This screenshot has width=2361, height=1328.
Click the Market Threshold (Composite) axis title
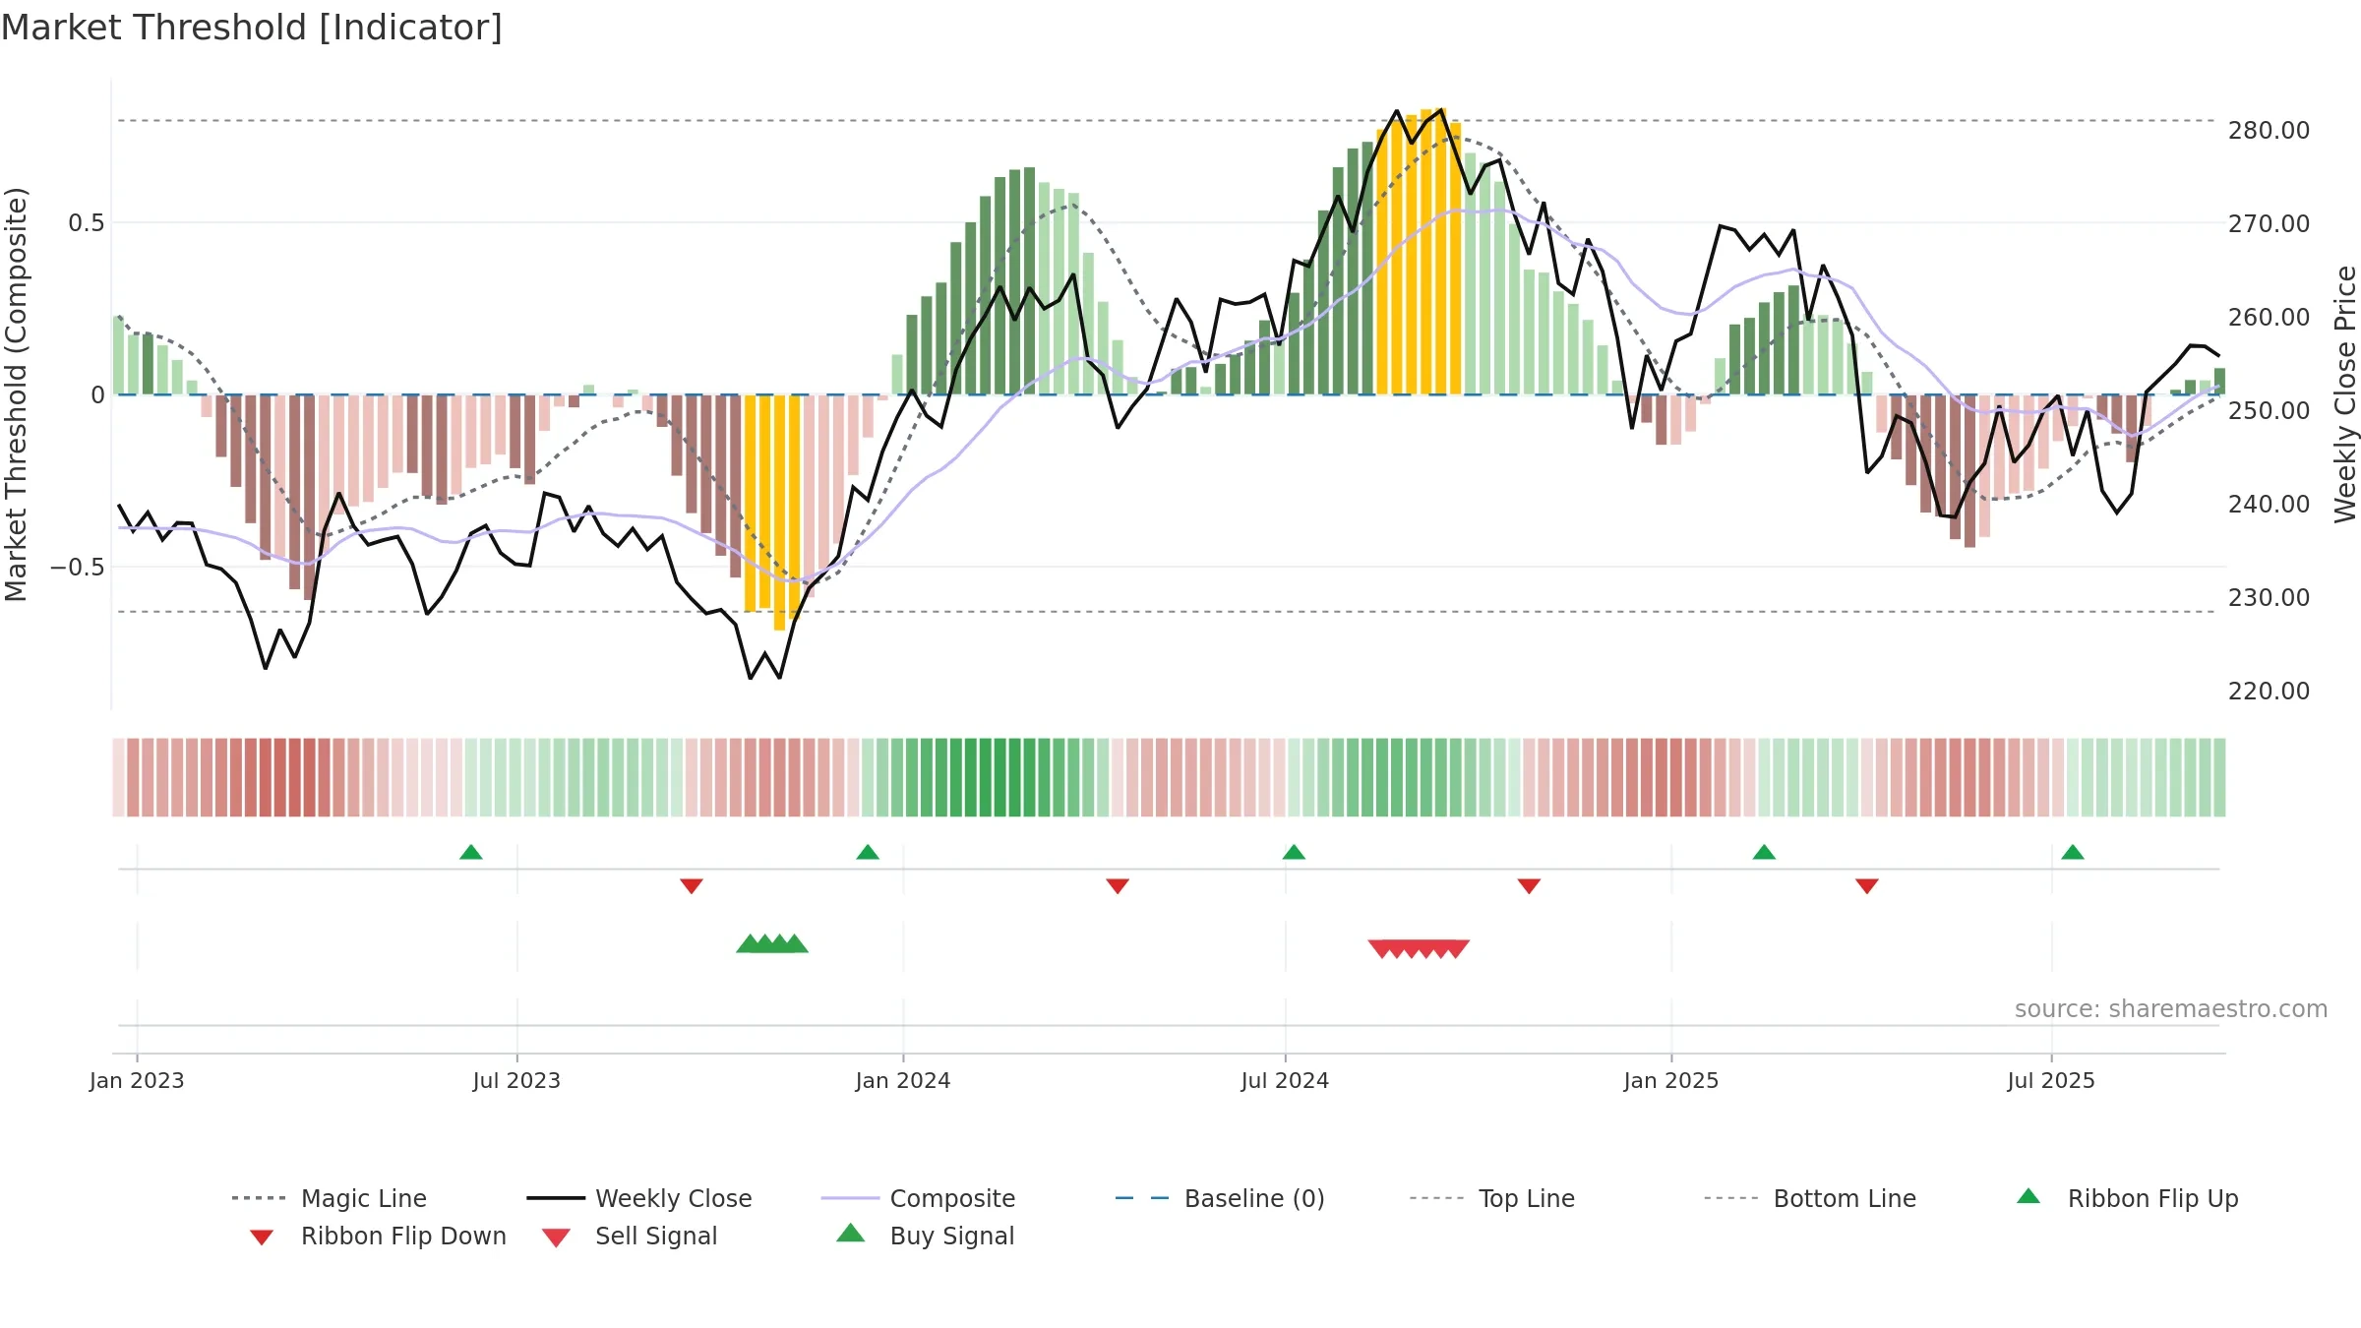tap(16, 393)
